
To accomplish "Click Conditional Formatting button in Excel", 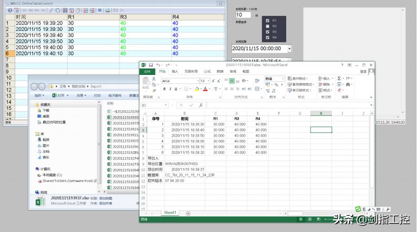I will (x=298, y=78).
